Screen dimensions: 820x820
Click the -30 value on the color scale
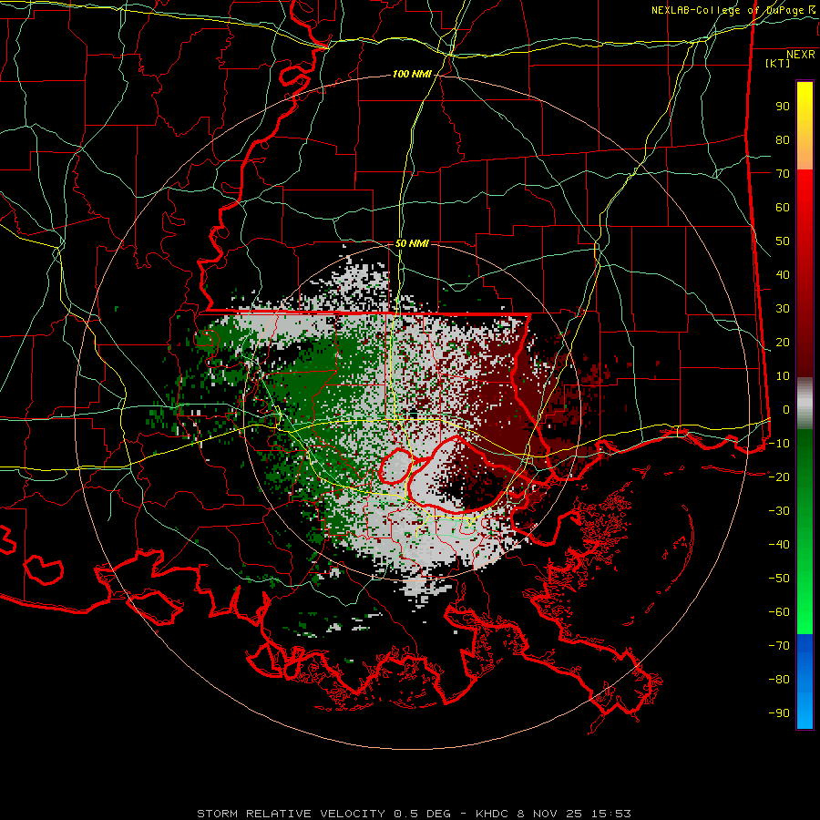779,511
